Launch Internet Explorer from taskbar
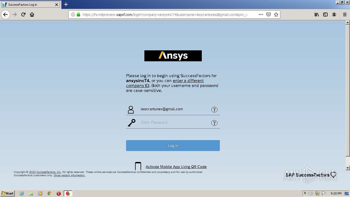350x197 pixels. (x=22, y=193)
